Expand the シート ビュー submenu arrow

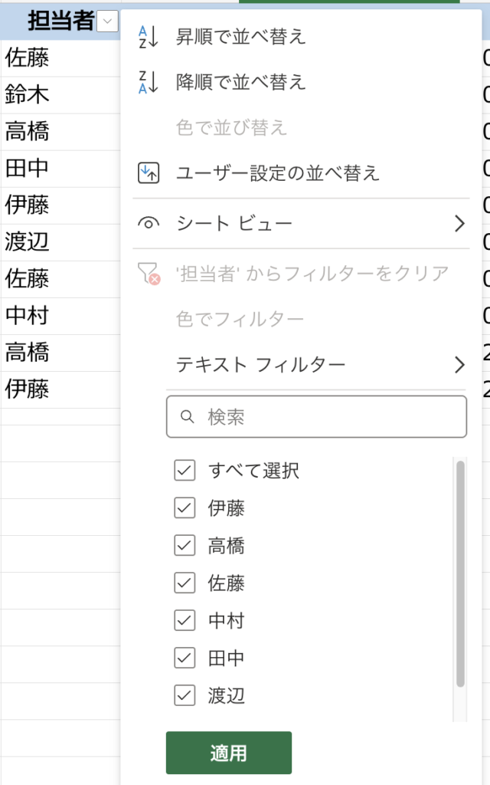[459, 224]
